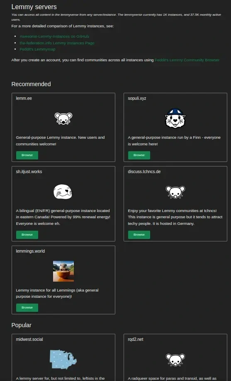The image size is (231, 381).
Task: Open the-federation.info Lemmy Instances Page
Action: 57,43
